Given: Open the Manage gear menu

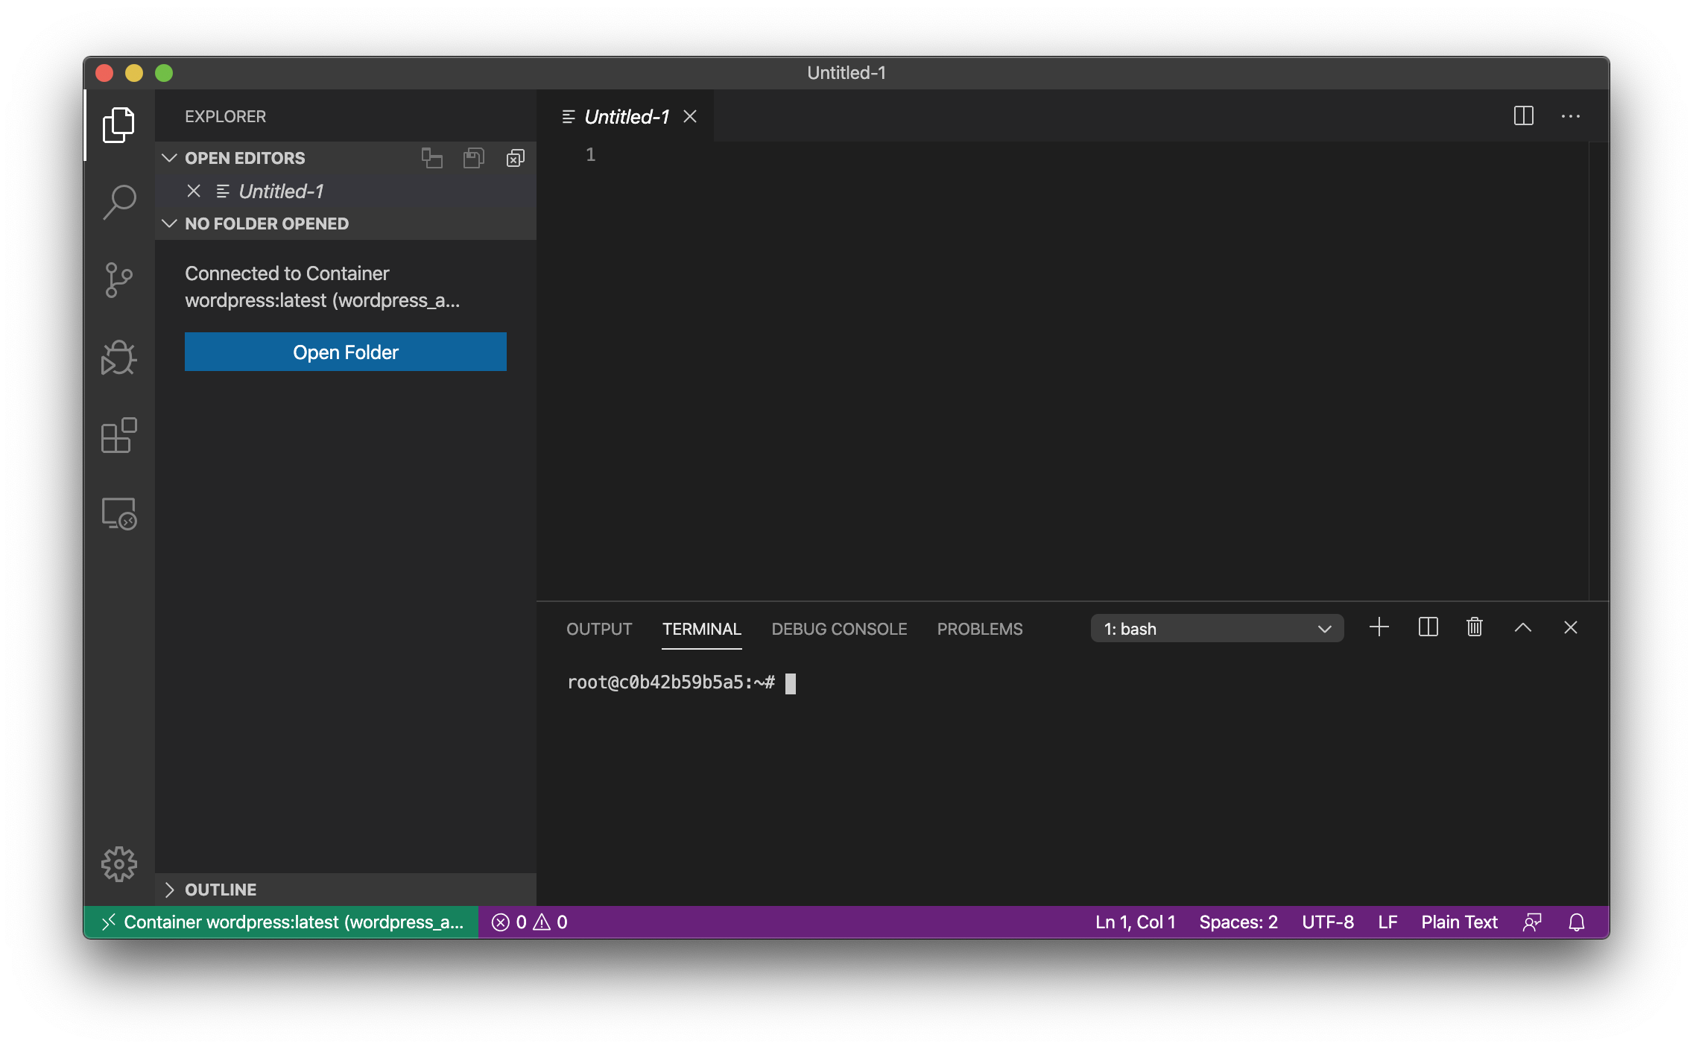Looking at the screenshot, I should point(119,864).
